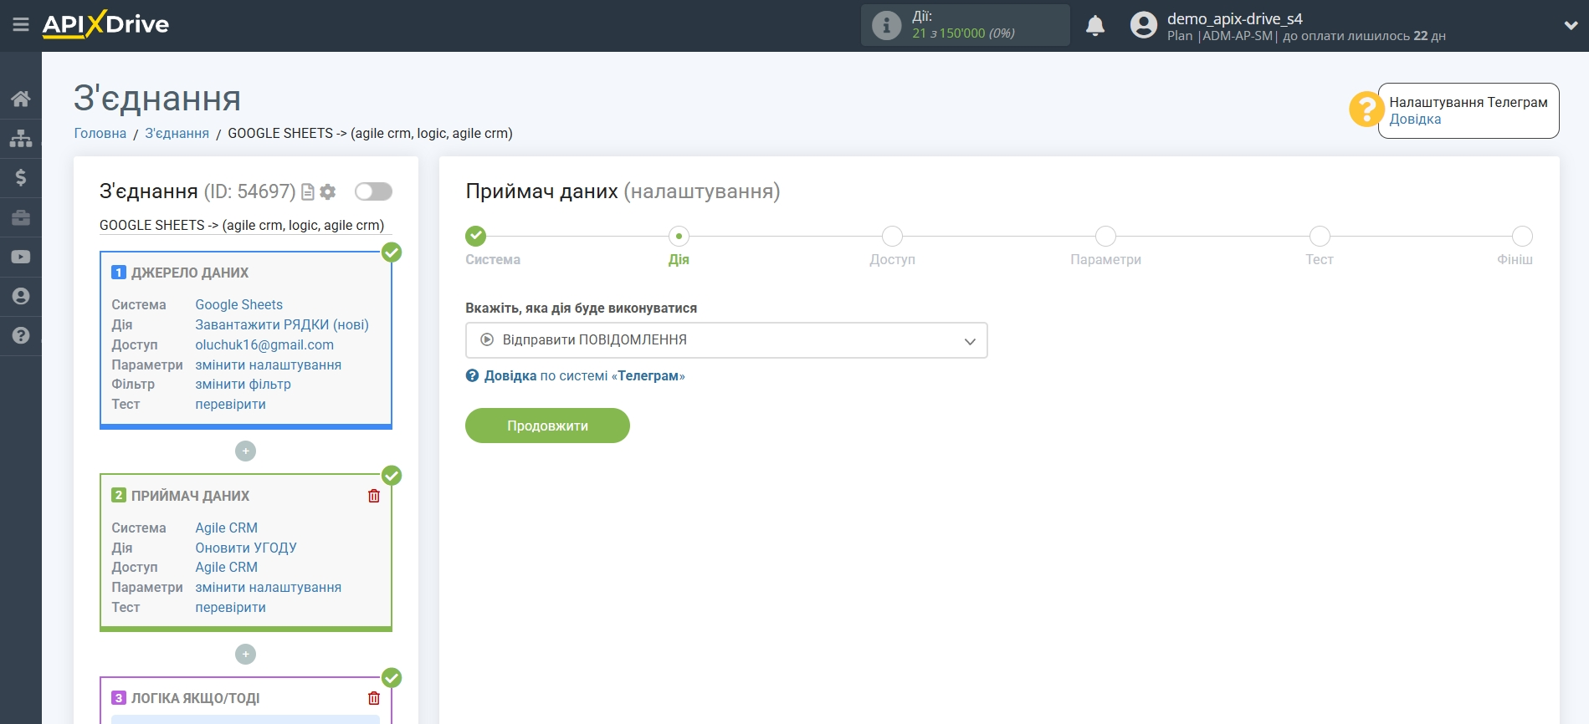Delete the Приймач даних block
Screen dimensions: 1589x724
coord(374,496)
